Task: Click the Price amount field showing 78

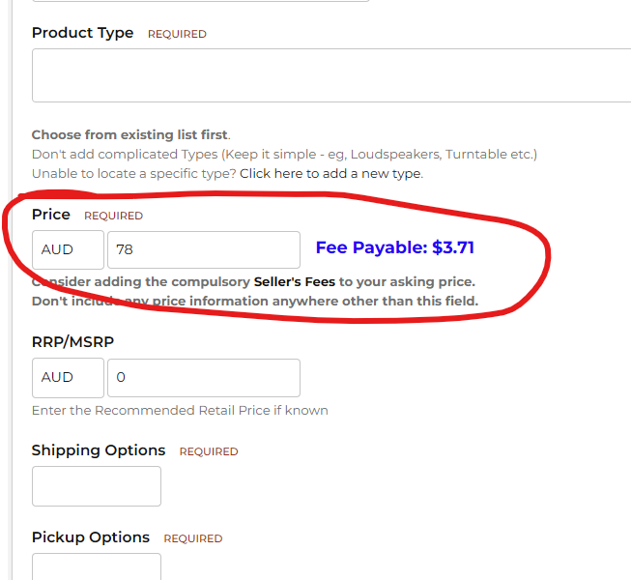Action: point(203,249)
